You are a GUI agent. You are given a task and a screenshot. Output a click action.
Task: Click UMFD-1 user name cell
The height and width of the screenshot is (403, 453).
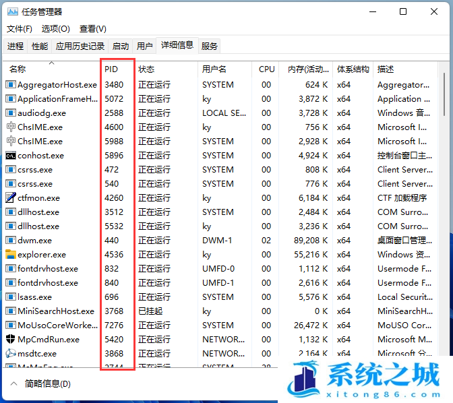click(x=218, y=283)
